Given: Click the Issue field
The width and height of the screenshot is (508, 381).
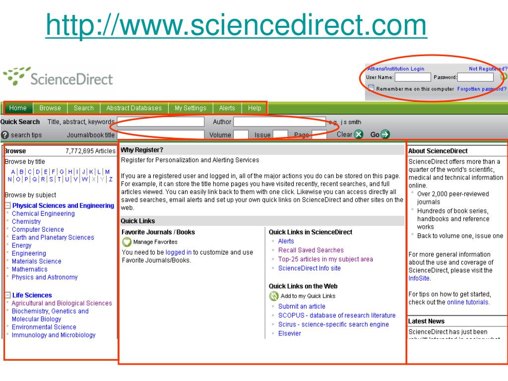Looking at the screenshot, I should pos(281,135).
